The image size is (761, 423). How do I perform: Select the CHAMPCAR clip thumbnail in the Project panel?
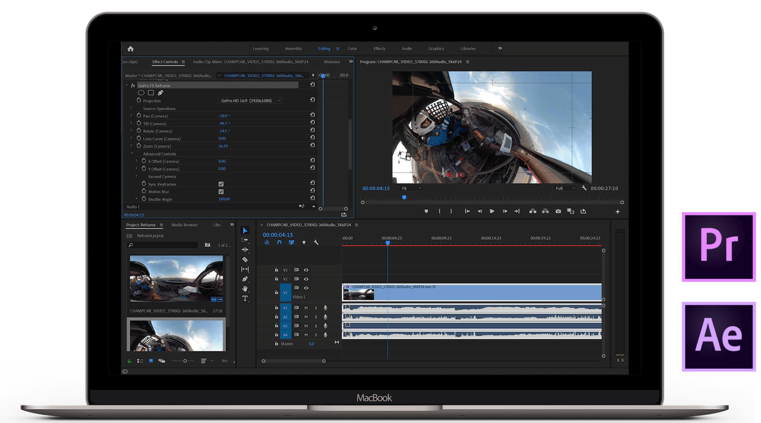point(176,280)
